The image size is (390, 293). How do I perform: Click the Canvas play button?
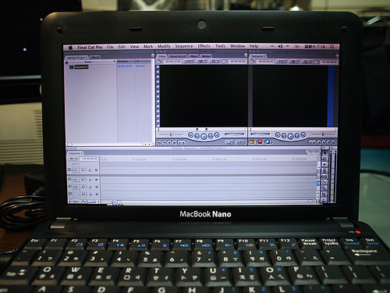(x=290, y=136)
